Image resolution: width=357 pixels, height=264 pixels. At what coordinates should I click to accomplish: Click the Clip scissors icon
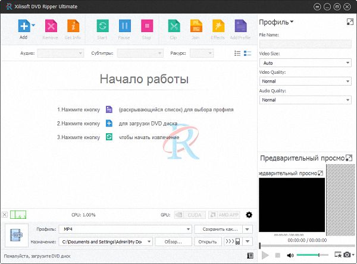174,27
